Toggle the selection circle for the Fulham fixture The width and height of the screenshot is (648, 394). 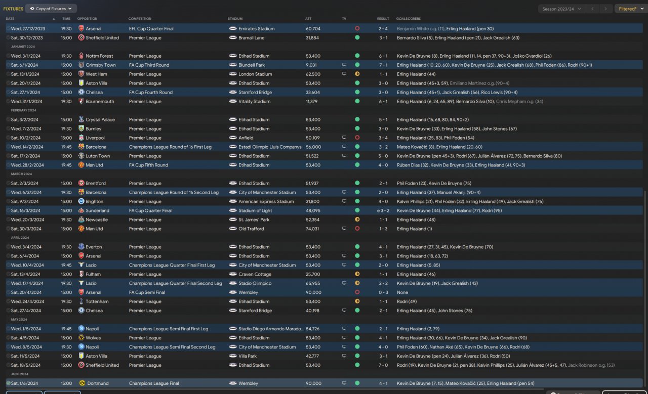pos(8,275)
